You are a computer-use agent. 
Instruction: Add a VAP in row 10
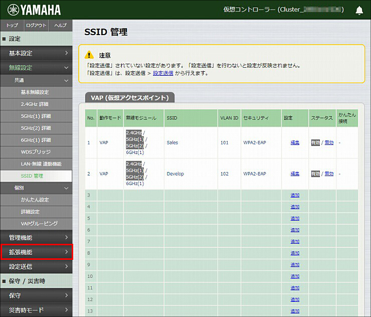coord(295,276)
